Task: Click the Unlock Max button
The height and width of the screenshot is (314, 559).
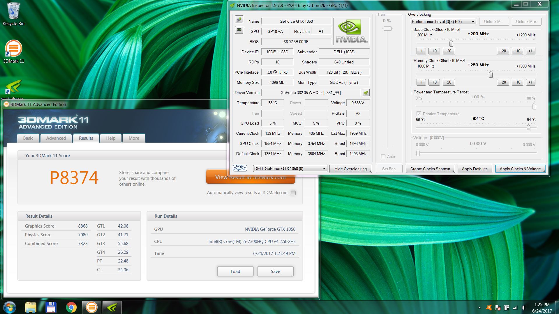Action: pos(526,22)
